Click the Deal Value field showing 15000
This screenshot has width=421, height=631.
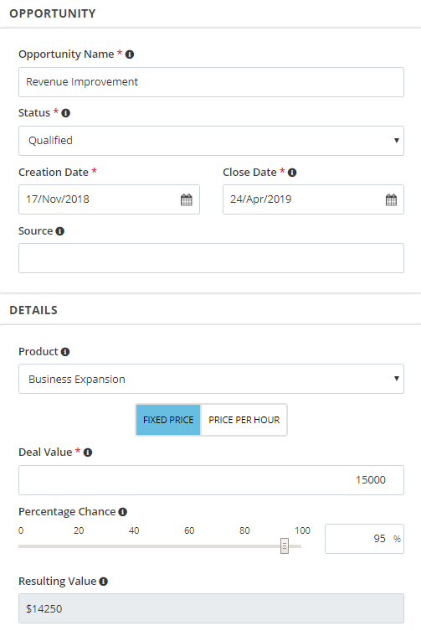tap(211, 480)
